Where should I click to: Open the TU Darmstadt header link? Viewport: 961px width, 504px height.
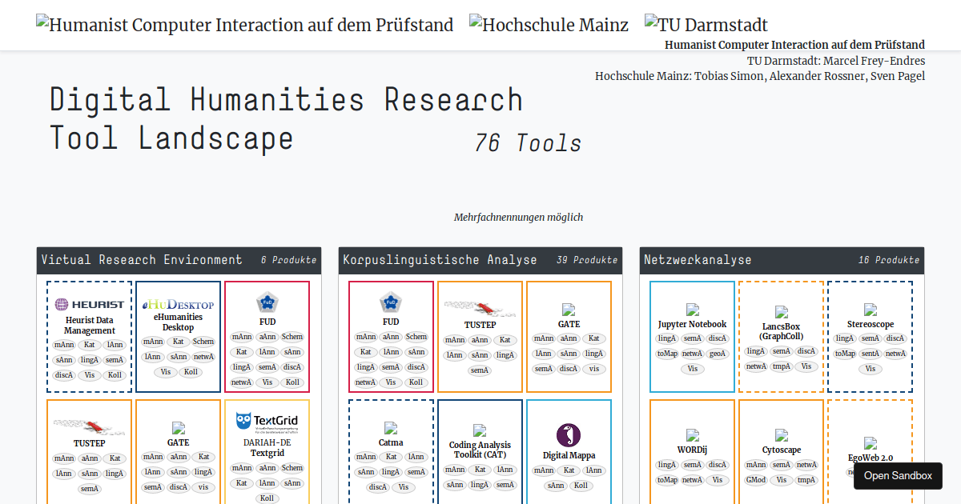(x=706, y=24)
